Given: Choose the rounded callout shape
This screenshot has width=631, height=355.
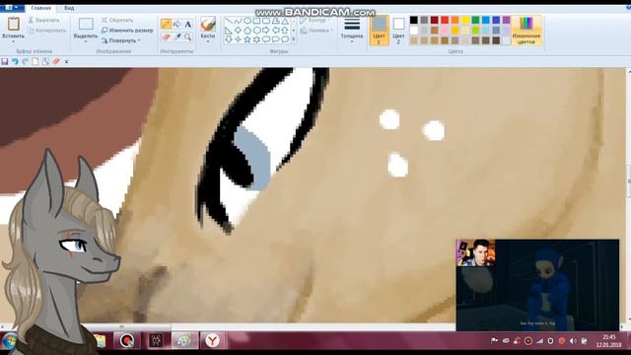Looking at the screenshot, I should coord(266,39).
